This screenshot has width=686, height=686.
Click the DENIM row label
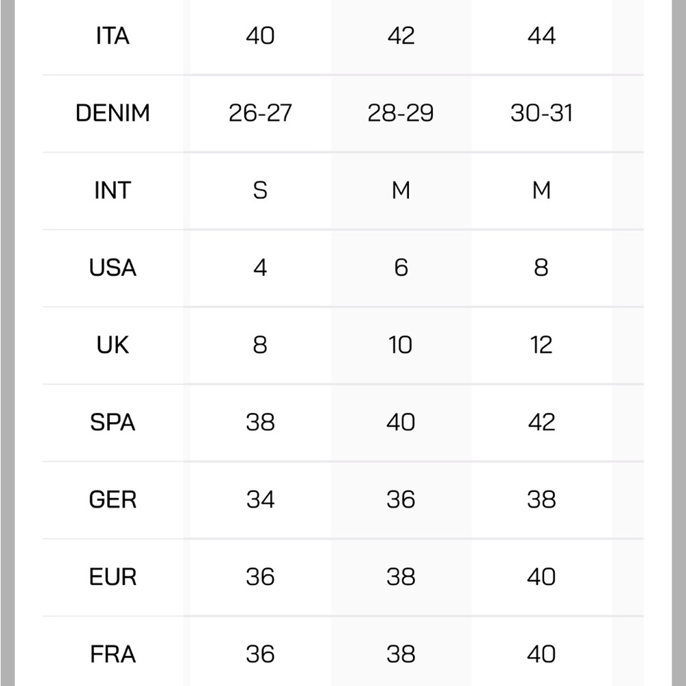tap(113, 113)
